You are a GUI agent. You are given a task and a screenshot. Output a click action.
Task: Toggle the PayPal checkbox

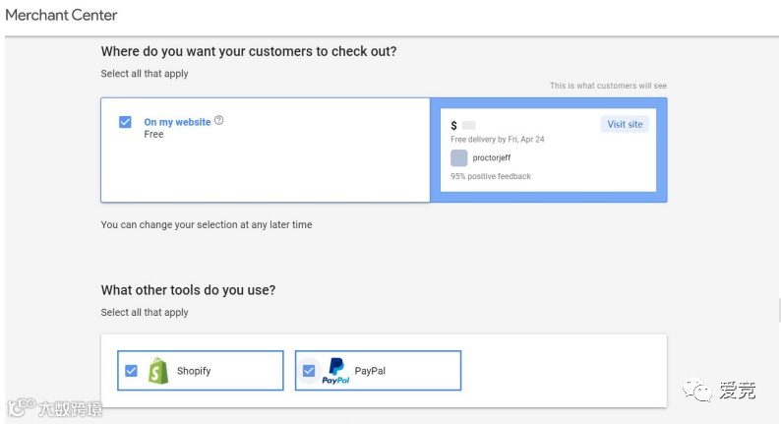coord(309,371)
